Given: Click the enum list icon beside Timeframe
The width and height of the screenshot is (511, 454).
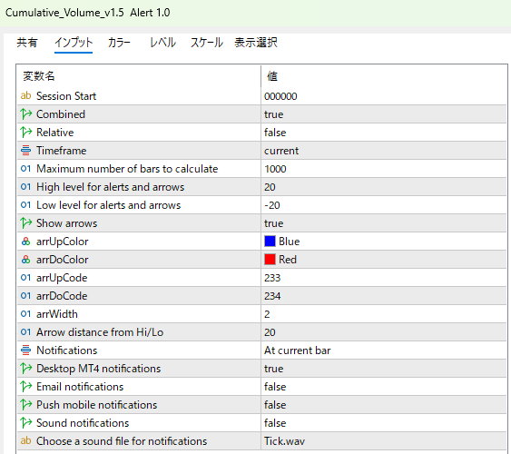Looking at the screenshot, I should point(25,150).
